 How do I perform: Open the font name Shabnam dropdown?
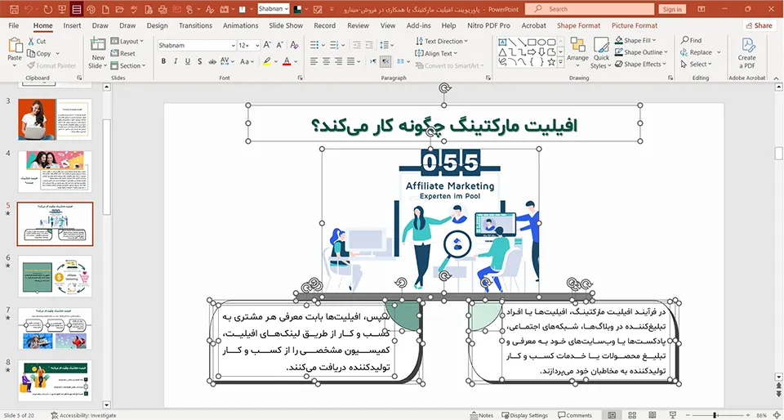click(x=234, y=45)
